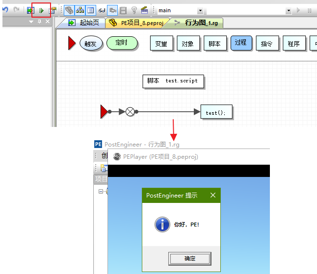Click the red start triangle in palette
Image resolution: width=317 pixels, height=274 pixels.
72,43
